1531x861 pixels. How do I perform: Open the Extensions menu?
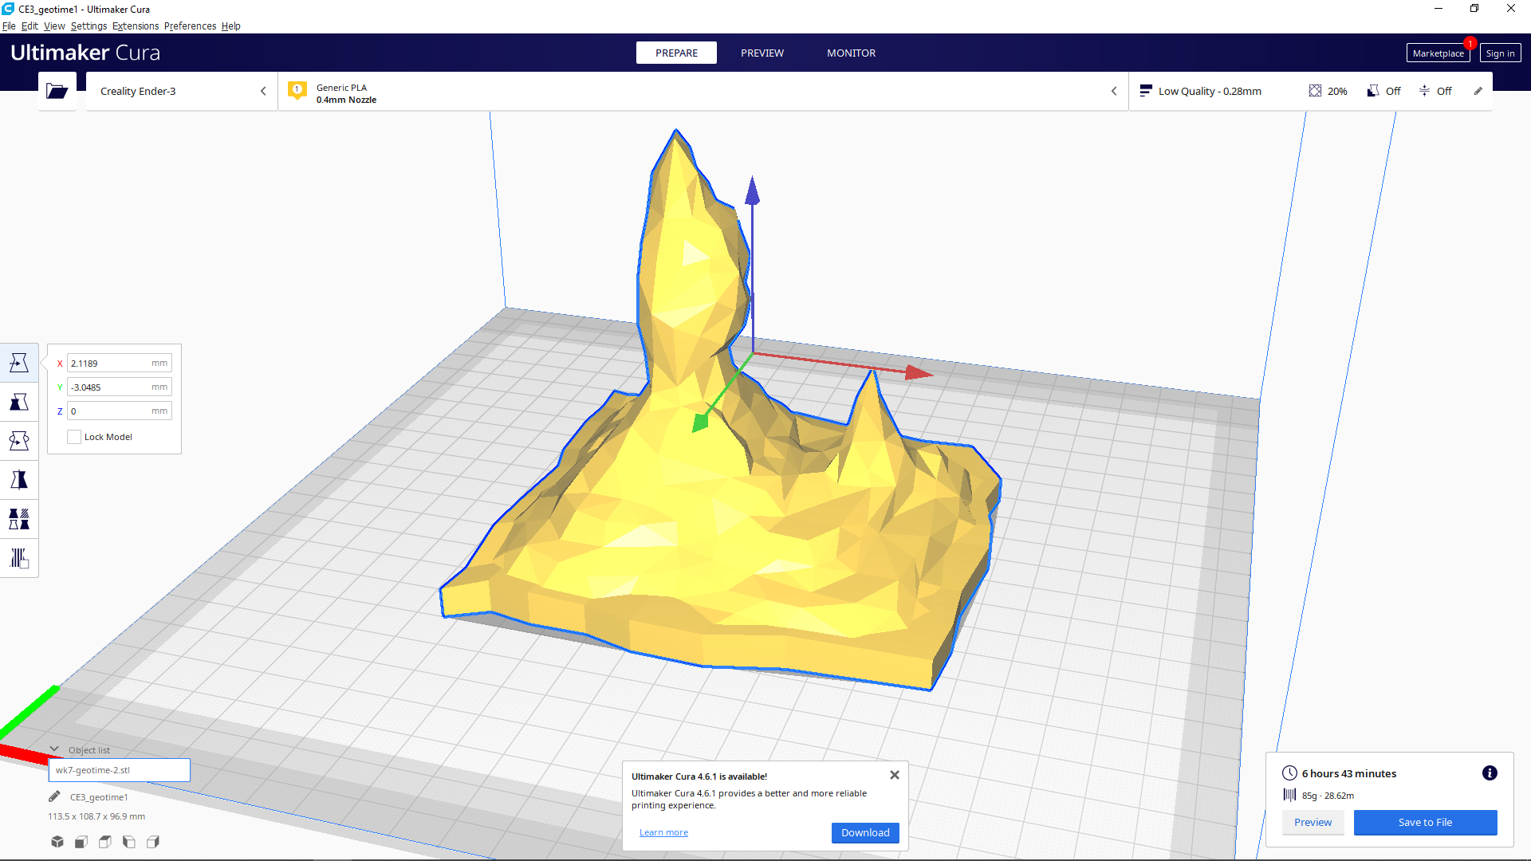coord(136,26)
